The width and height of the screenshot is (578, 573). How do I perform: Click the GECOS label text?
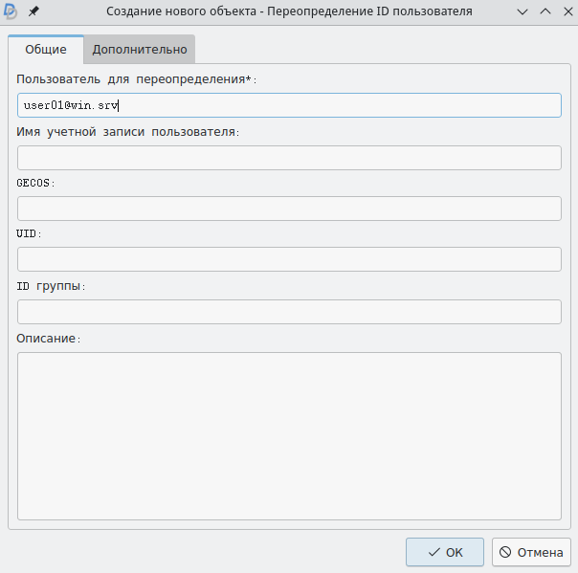tap(36, 183)
